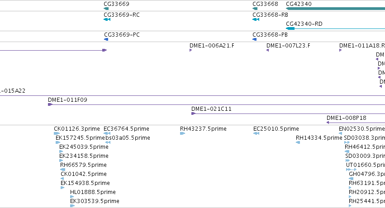The width and height of the screenshot is (385, 208).
Task: Click the HL01888.5prime EST label
Action: pos(93,192)
